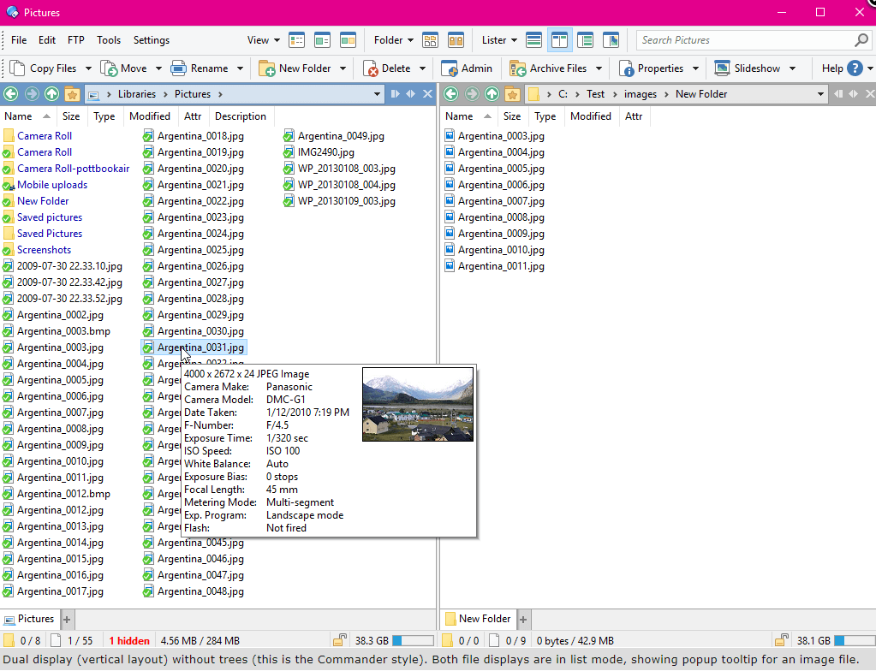Select Argentina_0007.jpg in right pane
This screenshot has width=876, height=671.
point(495,201)
